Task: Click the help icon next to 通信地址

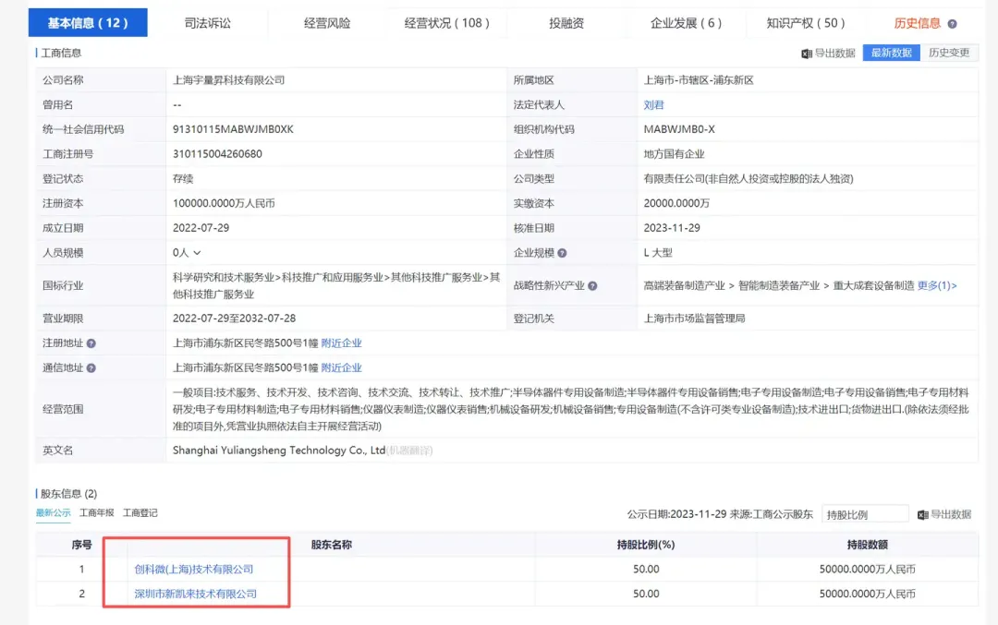Action: 91,368
